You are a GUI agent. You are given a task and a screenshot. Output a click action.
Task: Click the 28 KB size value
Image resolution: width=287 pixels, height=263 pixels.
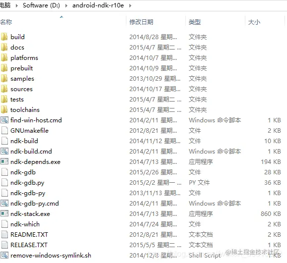tap(273, 172)
